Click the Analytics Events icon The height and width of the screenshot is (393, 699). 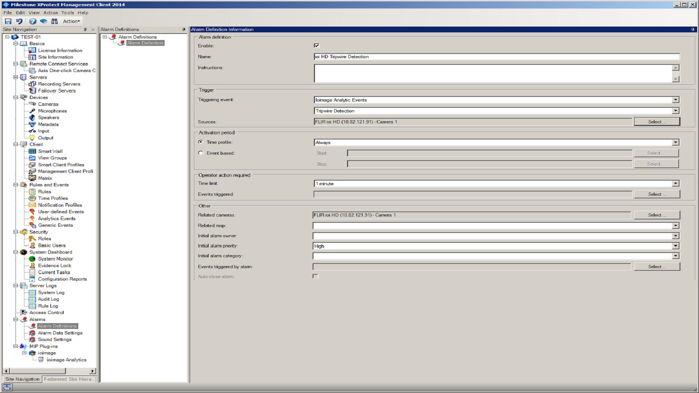(x=32, y=219)
